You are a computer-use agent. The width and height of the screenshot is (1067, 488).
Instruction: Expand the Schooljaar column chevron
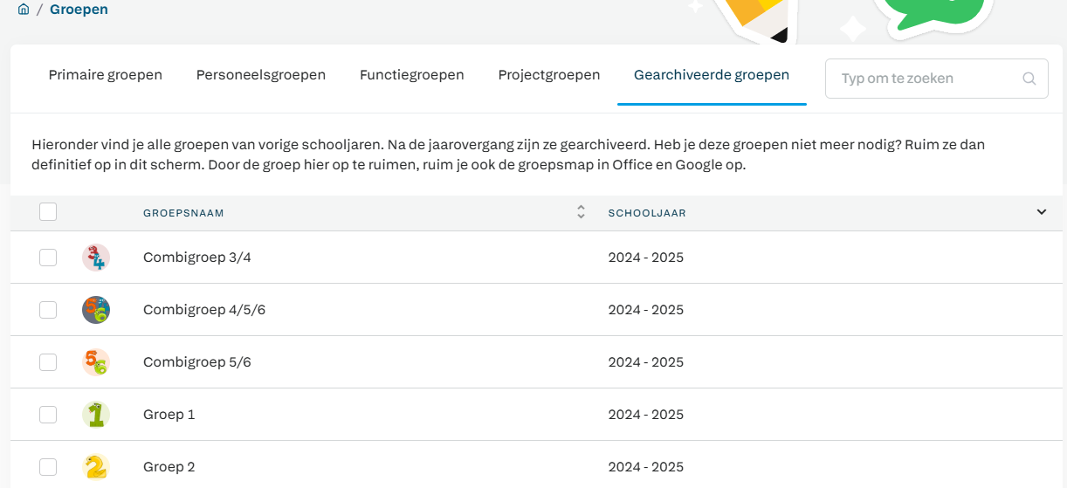[1041, 212]
